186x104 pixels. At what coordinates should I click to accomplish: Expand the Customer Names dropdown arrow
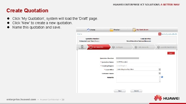coord(160,73)
